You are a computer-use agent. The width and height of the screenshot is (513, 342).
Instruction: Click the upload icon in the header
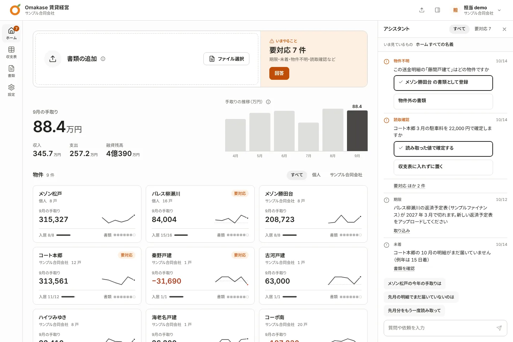pyautogui.click(x=422, y=10)
